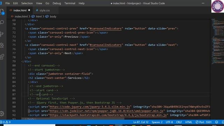Viewport: 224px width, 126px height.
Task: Change line ending via CRLF
Action: click(179, 122)
